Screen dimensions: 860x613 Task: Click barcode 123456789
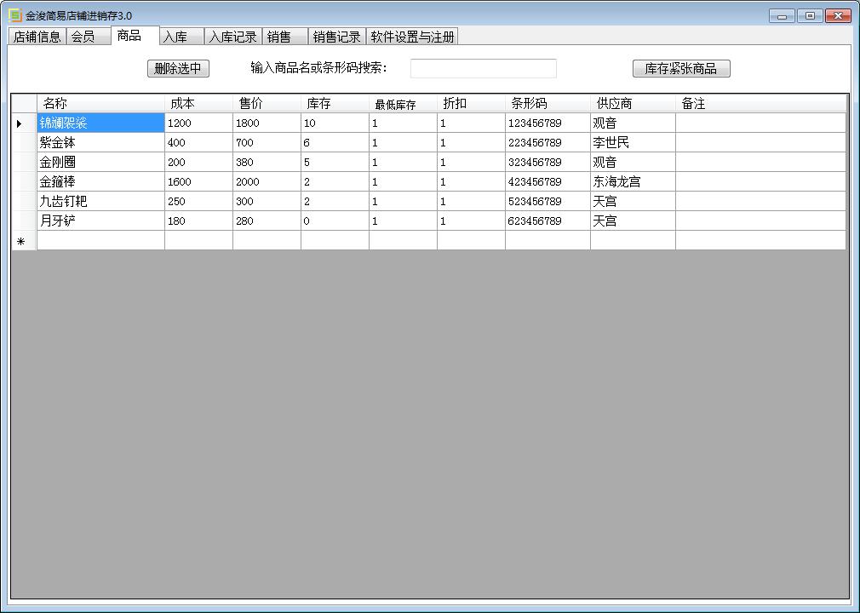[x=548, y=123]
